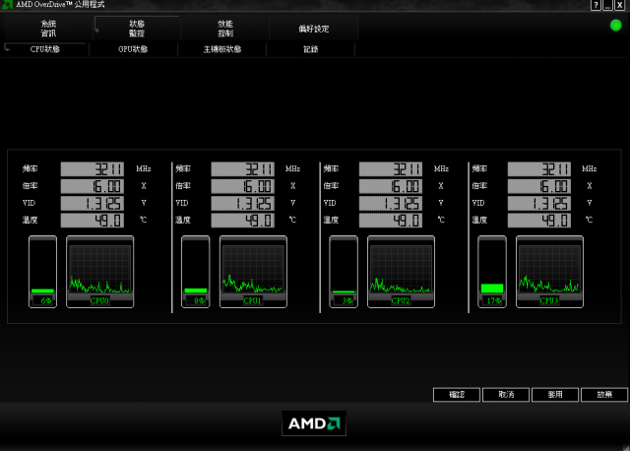Click the AMD logo at the bottom

click(314, 423)
